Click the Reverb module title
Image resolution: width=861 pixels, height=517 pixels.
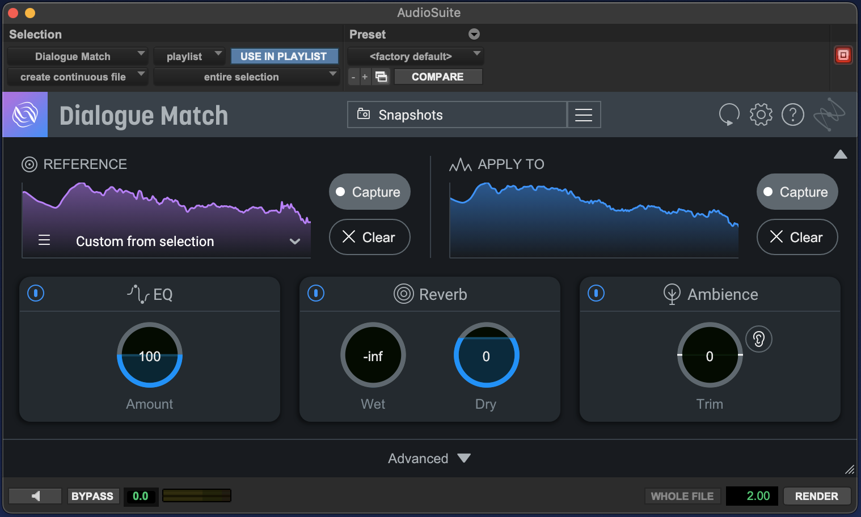click(x=443, y=294)
